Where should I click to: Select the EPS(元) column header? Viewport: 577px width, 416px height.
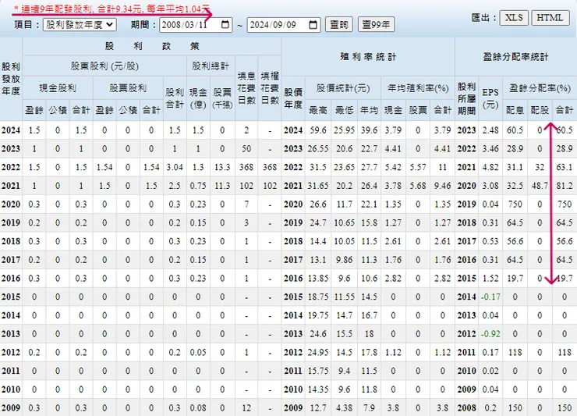click(490, 98)
